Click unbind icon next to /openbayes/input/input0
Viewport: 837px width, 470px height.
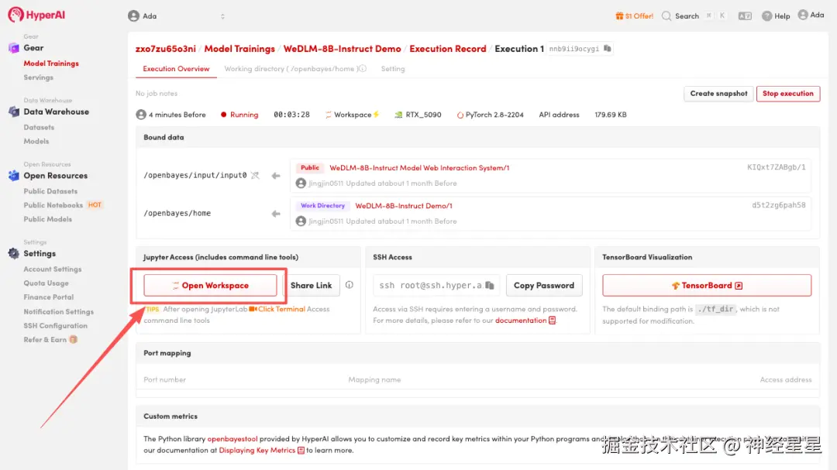coord(255,176)
